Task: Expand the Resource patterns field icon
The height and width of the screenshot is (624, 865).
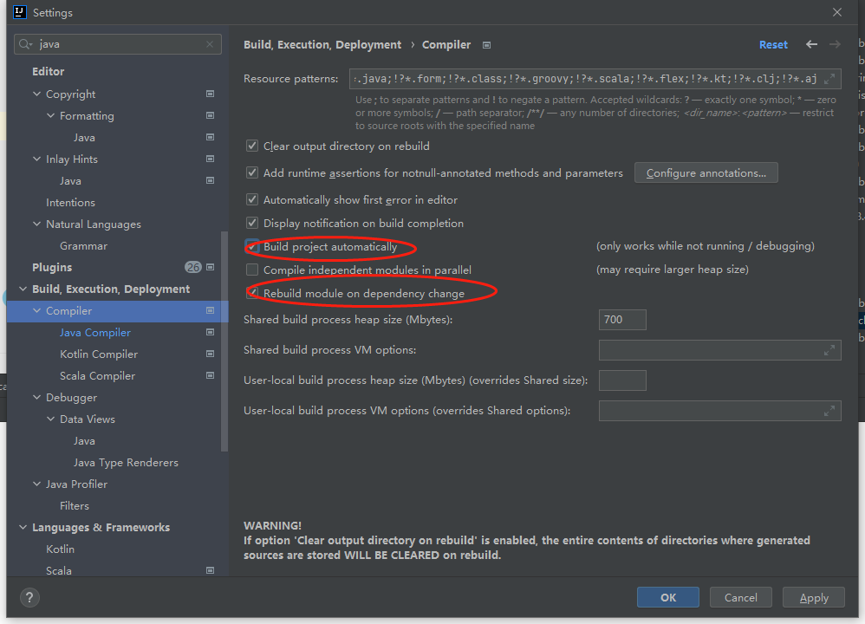Action: [x=830, y=79]
